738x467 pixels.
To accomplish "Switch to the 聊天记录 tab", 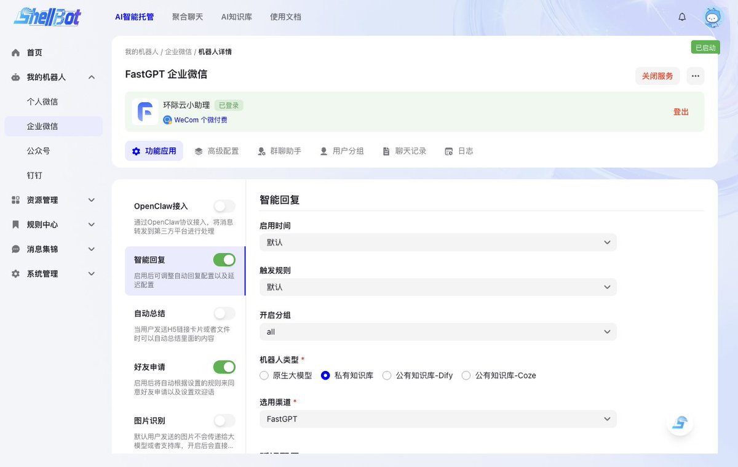I will coord(404,151).
